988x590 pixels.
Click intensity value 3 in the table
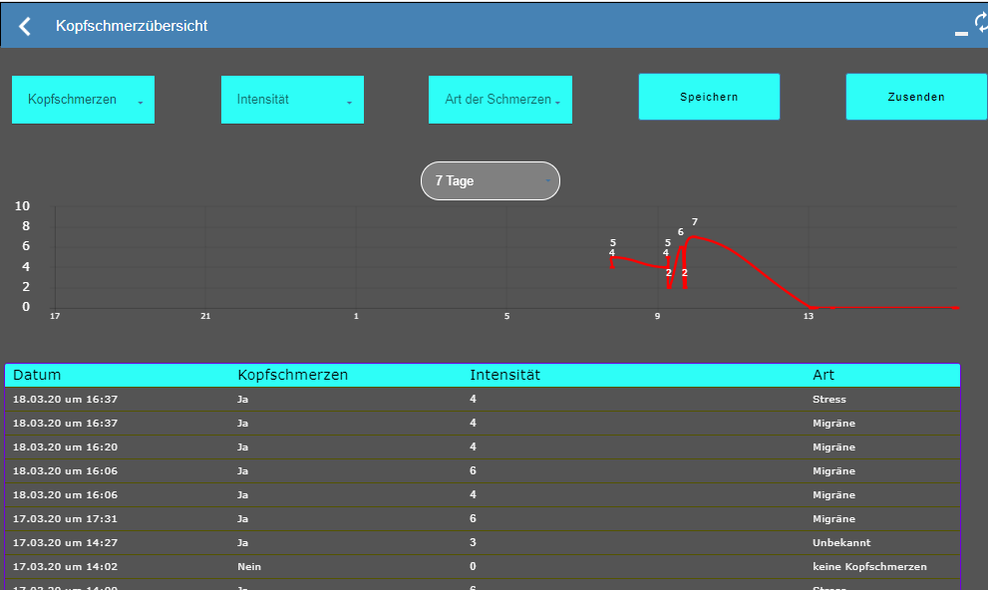point(474,542)
